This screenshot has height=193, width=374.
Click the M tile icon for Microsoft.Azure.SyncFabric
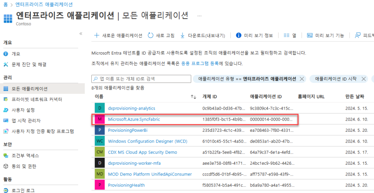click(x=100, y=119)
